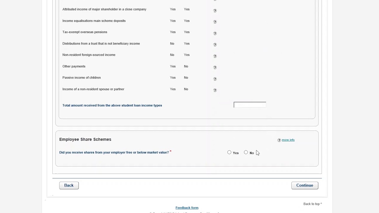Click 'No' value in Other payments row

tap(186, 66)
